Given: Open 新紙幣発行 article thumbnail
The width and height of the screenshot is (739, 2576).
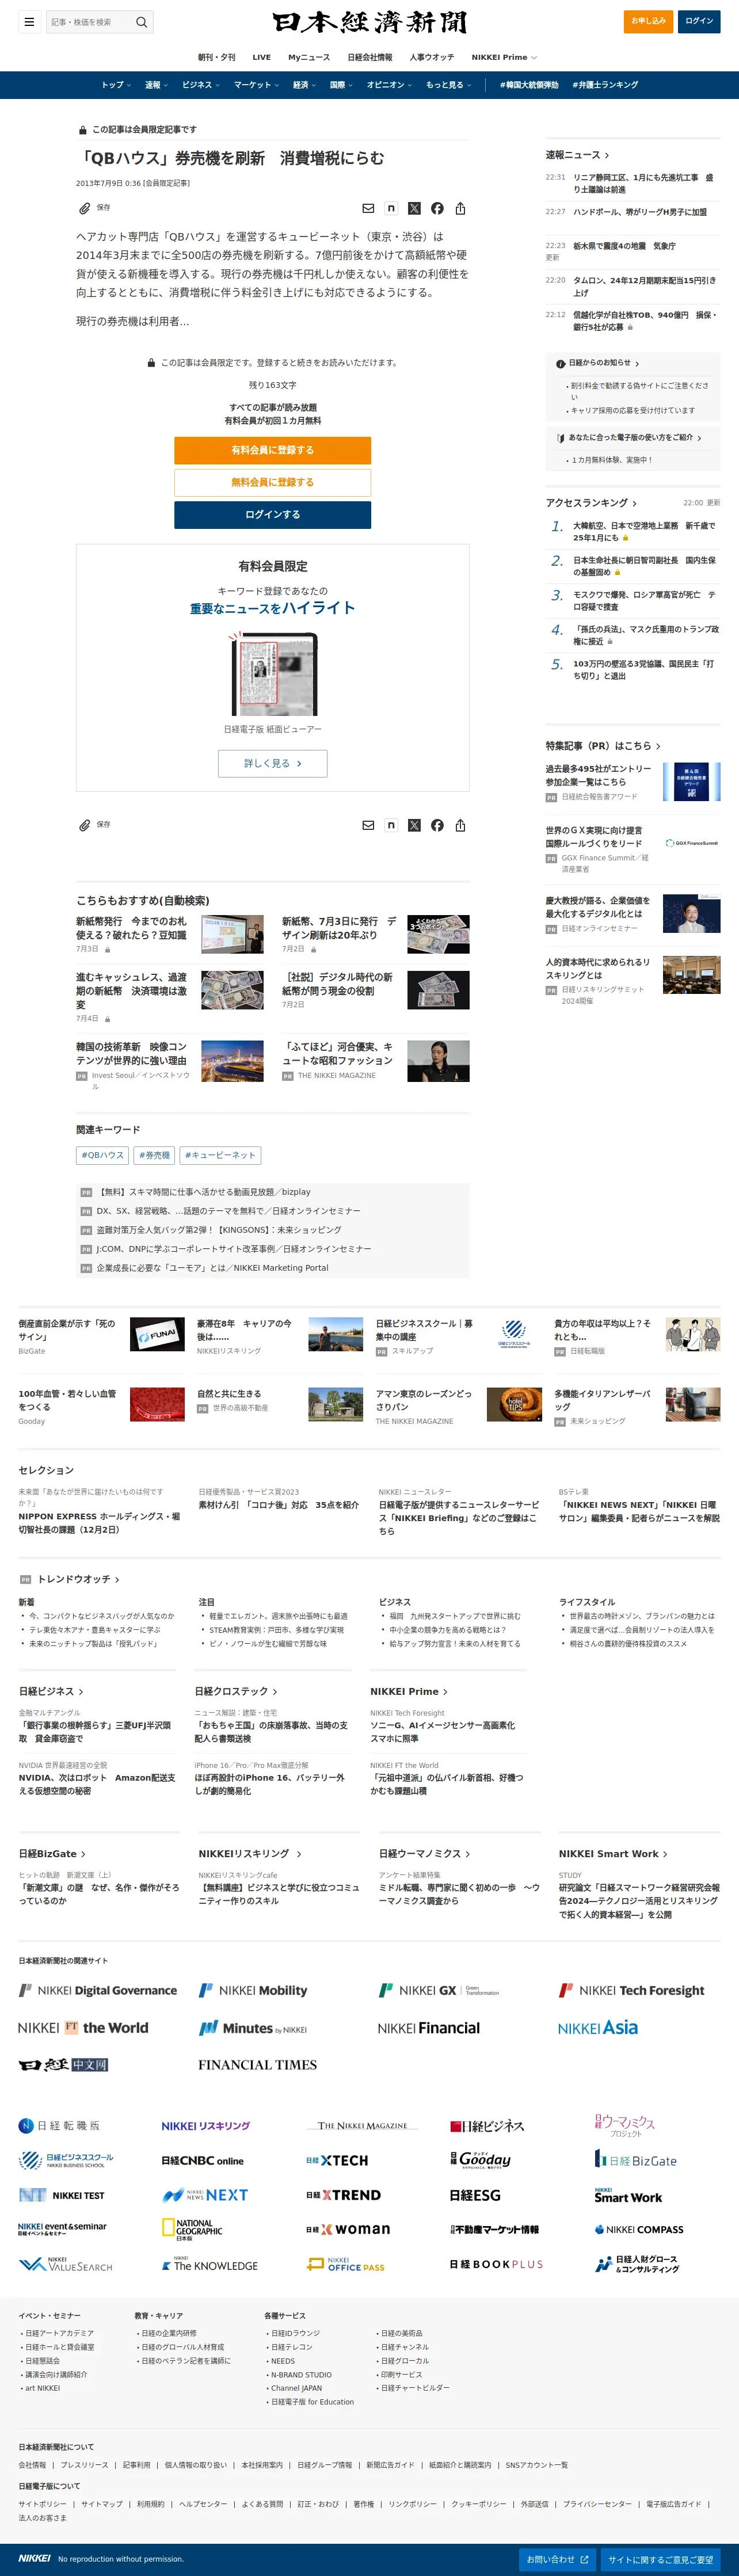Looking at the screenshot, I should 232,934.
